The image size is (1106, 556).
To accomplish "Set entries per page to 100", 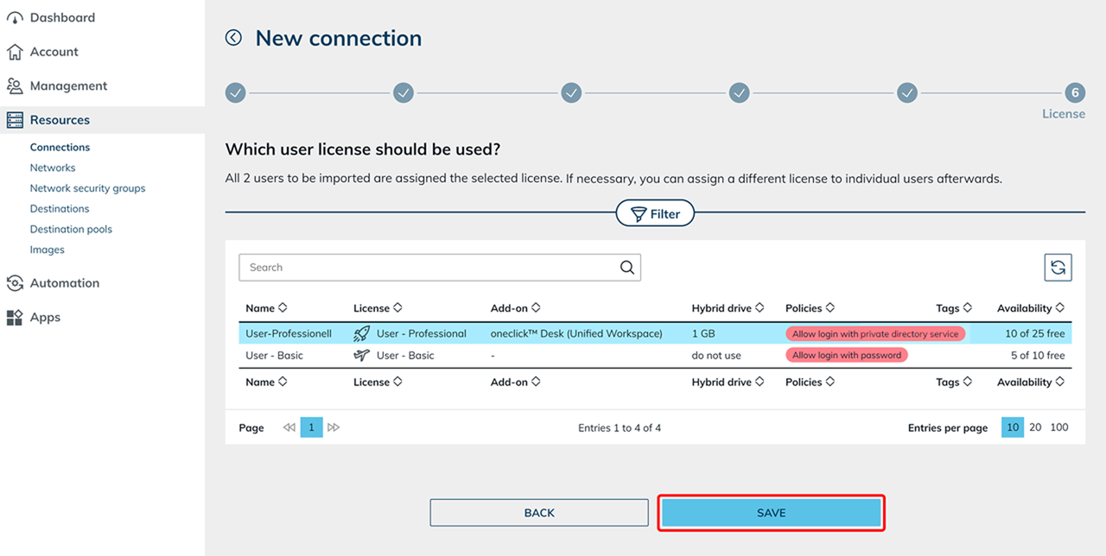I will [x=1059, y=427].
